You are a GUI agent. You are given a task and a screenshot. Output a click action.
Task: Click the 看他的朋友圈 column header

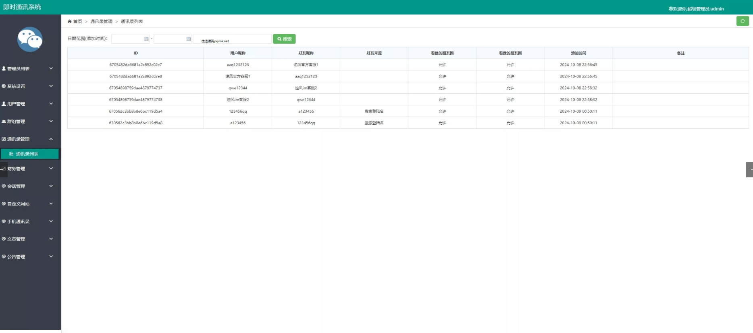pos(442,53)
